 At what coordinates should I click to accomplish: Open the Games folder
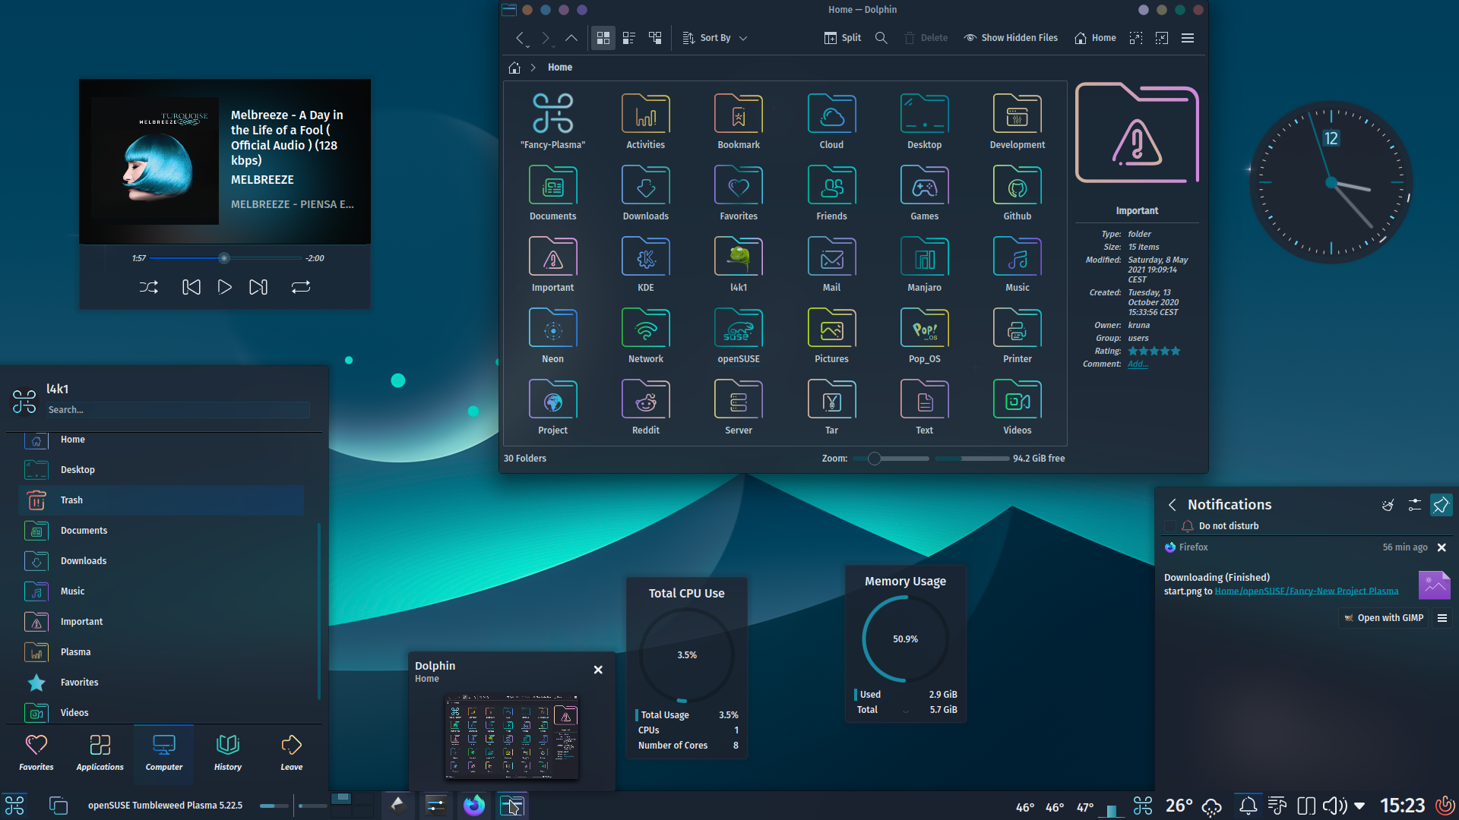924,193
